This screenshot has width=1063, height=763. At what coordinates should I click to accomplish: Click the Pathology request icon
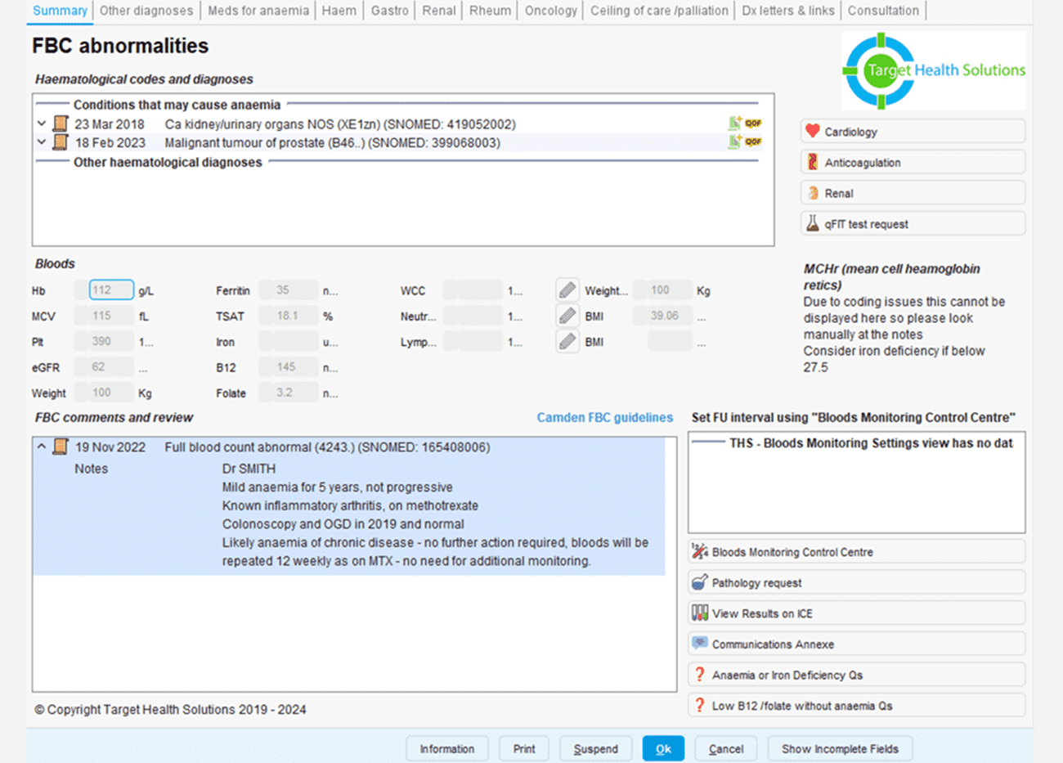[700, 582]
